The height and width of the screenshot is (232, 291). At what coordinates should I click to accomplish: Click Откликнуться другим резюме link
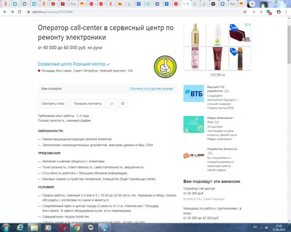click(151, 89)
